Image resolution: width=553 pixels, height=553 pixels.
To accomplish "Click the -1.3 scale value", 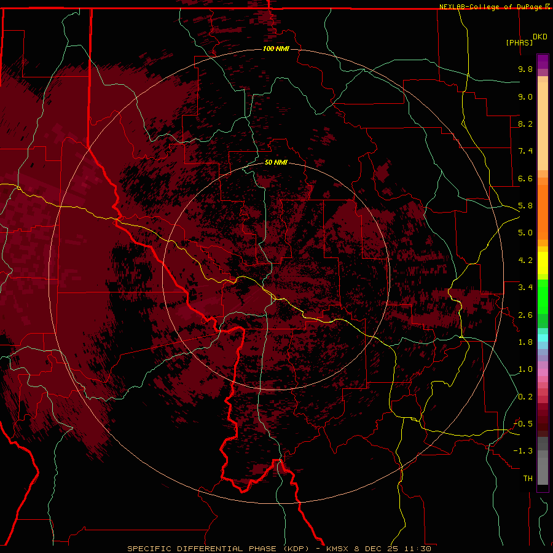I will 523,451.
